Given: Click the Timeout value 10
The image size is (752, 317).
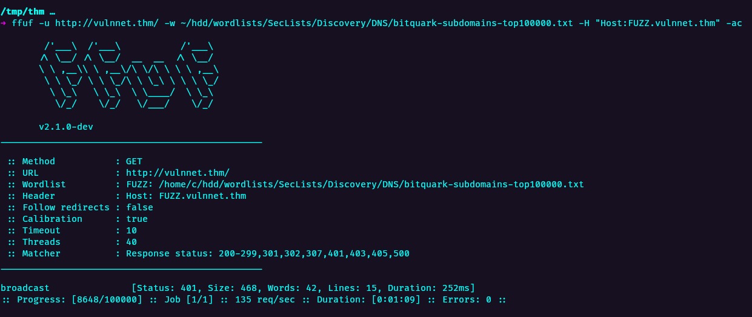Looking at the screenshot, I should [x=131, y=230].
